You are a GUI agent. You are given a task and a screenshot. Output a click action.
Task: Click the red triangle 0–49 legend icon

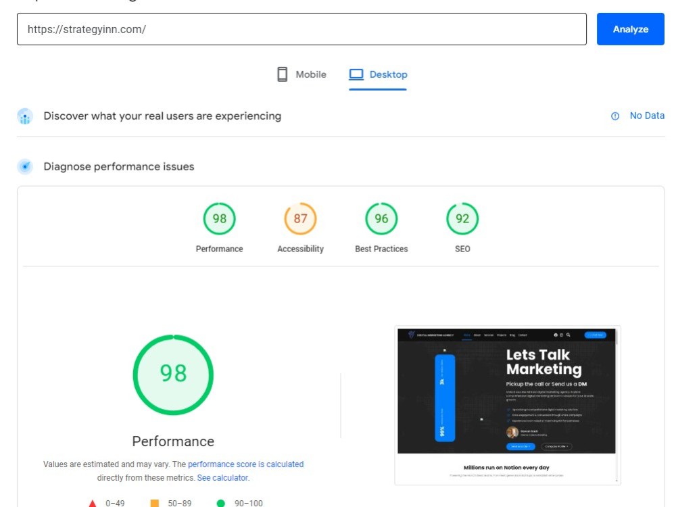[92, 503]
